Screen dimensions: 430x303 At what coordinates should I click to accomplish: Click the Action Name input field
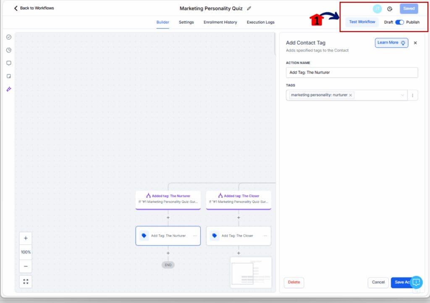351,72
